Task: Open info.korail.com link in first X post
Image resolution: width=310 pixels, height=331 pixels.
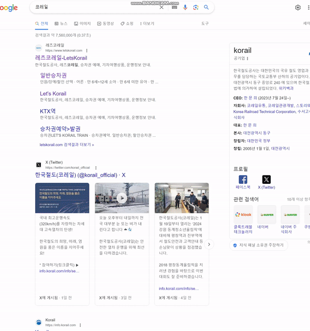Action: 59,271
